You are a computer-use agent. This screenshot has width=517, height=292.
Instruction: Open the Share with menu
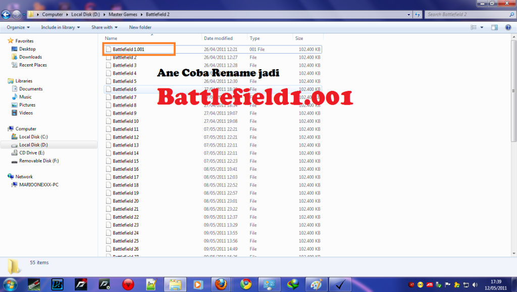click(104, 27)
